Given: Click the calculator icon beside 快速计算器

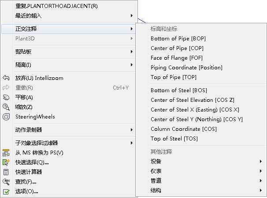Looking at the screenshot, I should click(x=6, y=172).
